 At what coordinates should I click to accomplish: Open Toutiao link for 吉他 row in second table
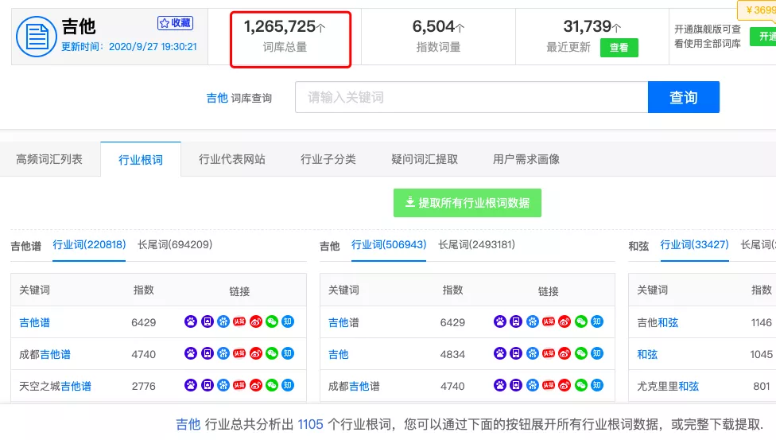549,354
